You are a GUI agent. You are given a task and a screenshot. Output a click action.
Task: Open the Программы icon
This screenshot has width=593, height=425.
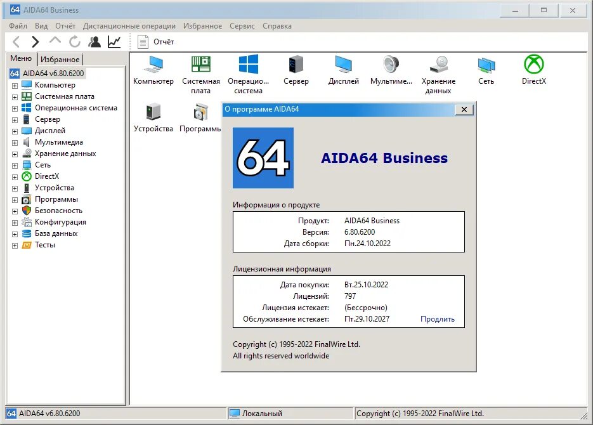point(200,113)
